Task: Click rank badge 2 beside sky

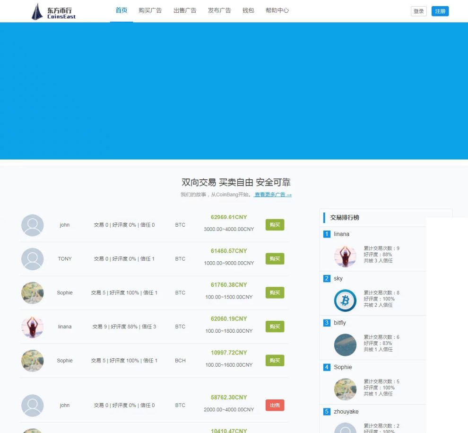Action: [327, 279]
